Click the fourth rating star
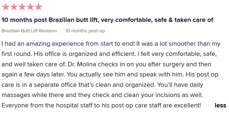Image resolution: width=229 pixels, height=114 pixels. click(30, 7)
